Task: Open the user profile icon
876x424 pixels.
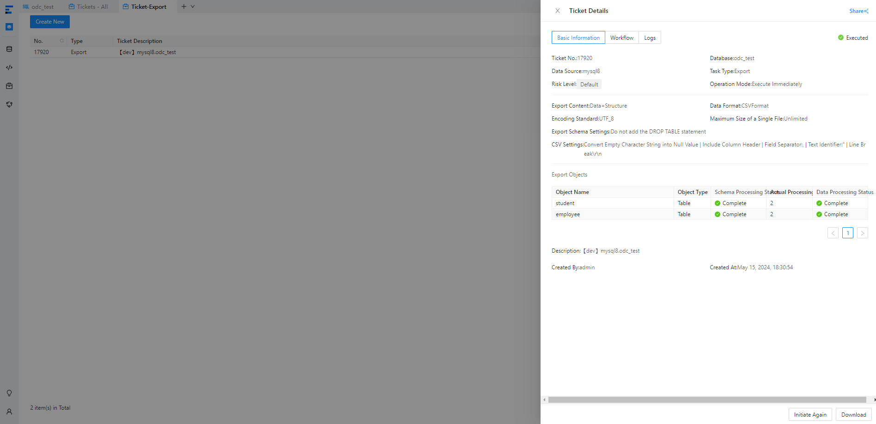Action: pyautogui.click(x=9, y=412)
